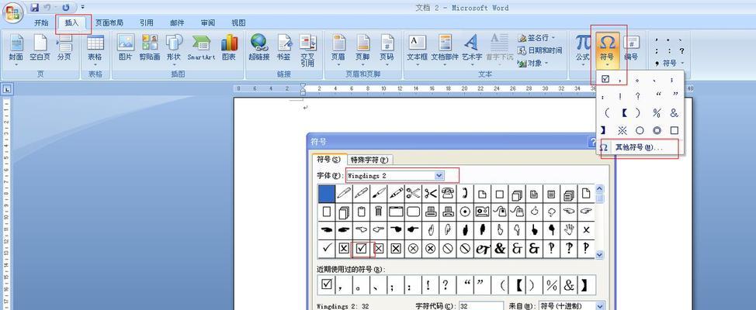Click the 字符代码 character code field

481,306
